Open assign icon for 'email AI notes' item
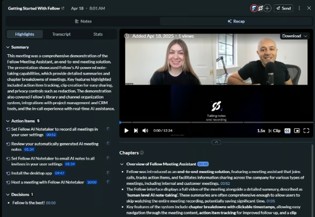This screenshot has height=217, width=315. 108,158
